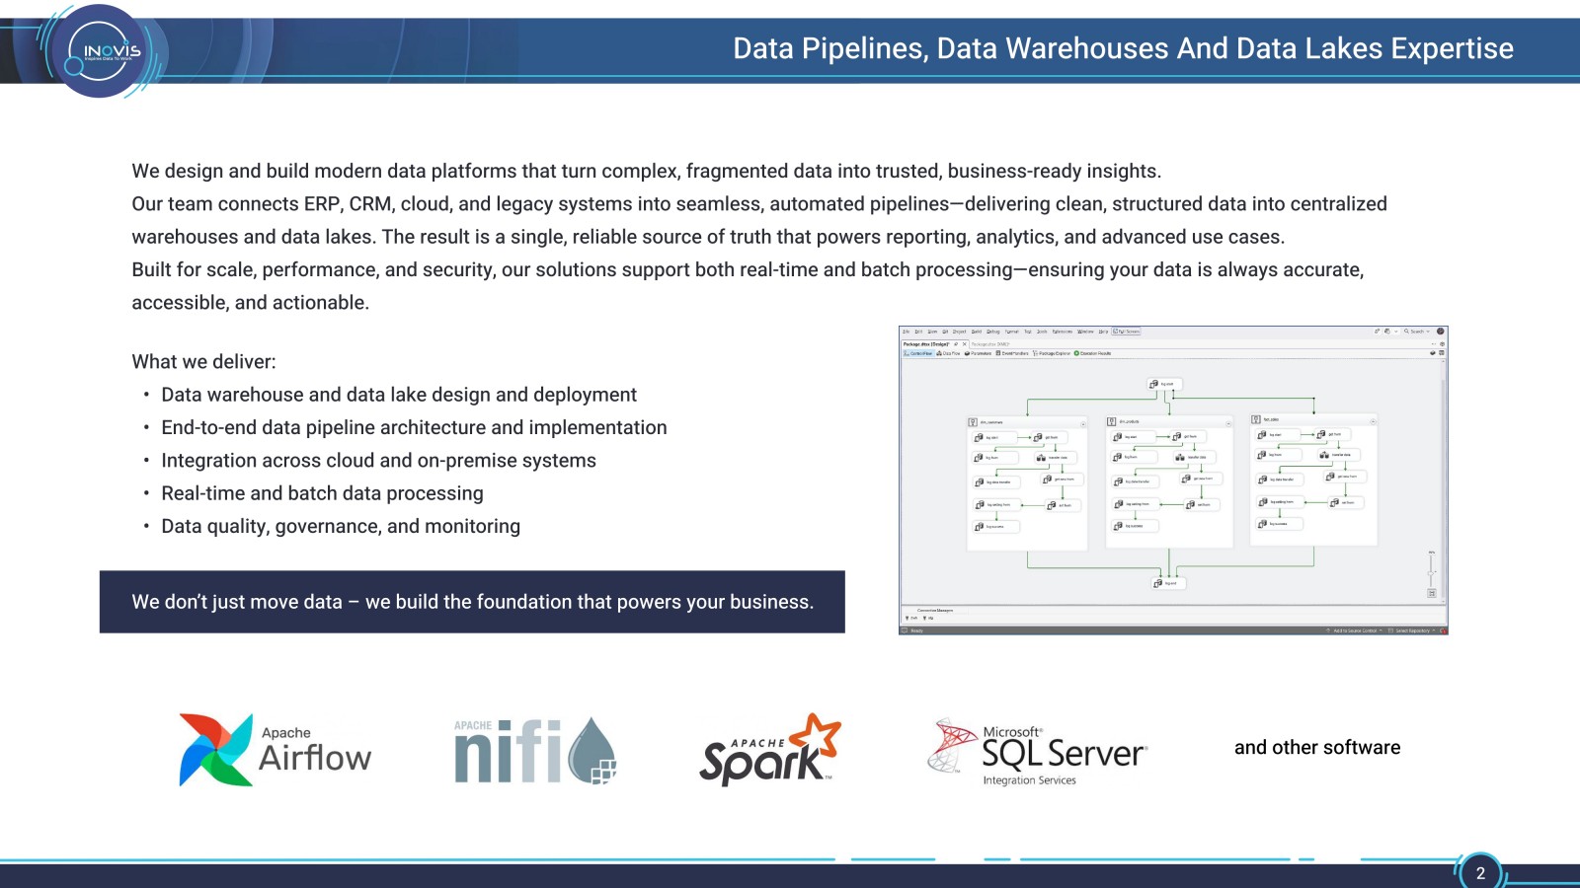Click the user account avatar in SSIS window
1580x888 pixels.
(1440, 332)
